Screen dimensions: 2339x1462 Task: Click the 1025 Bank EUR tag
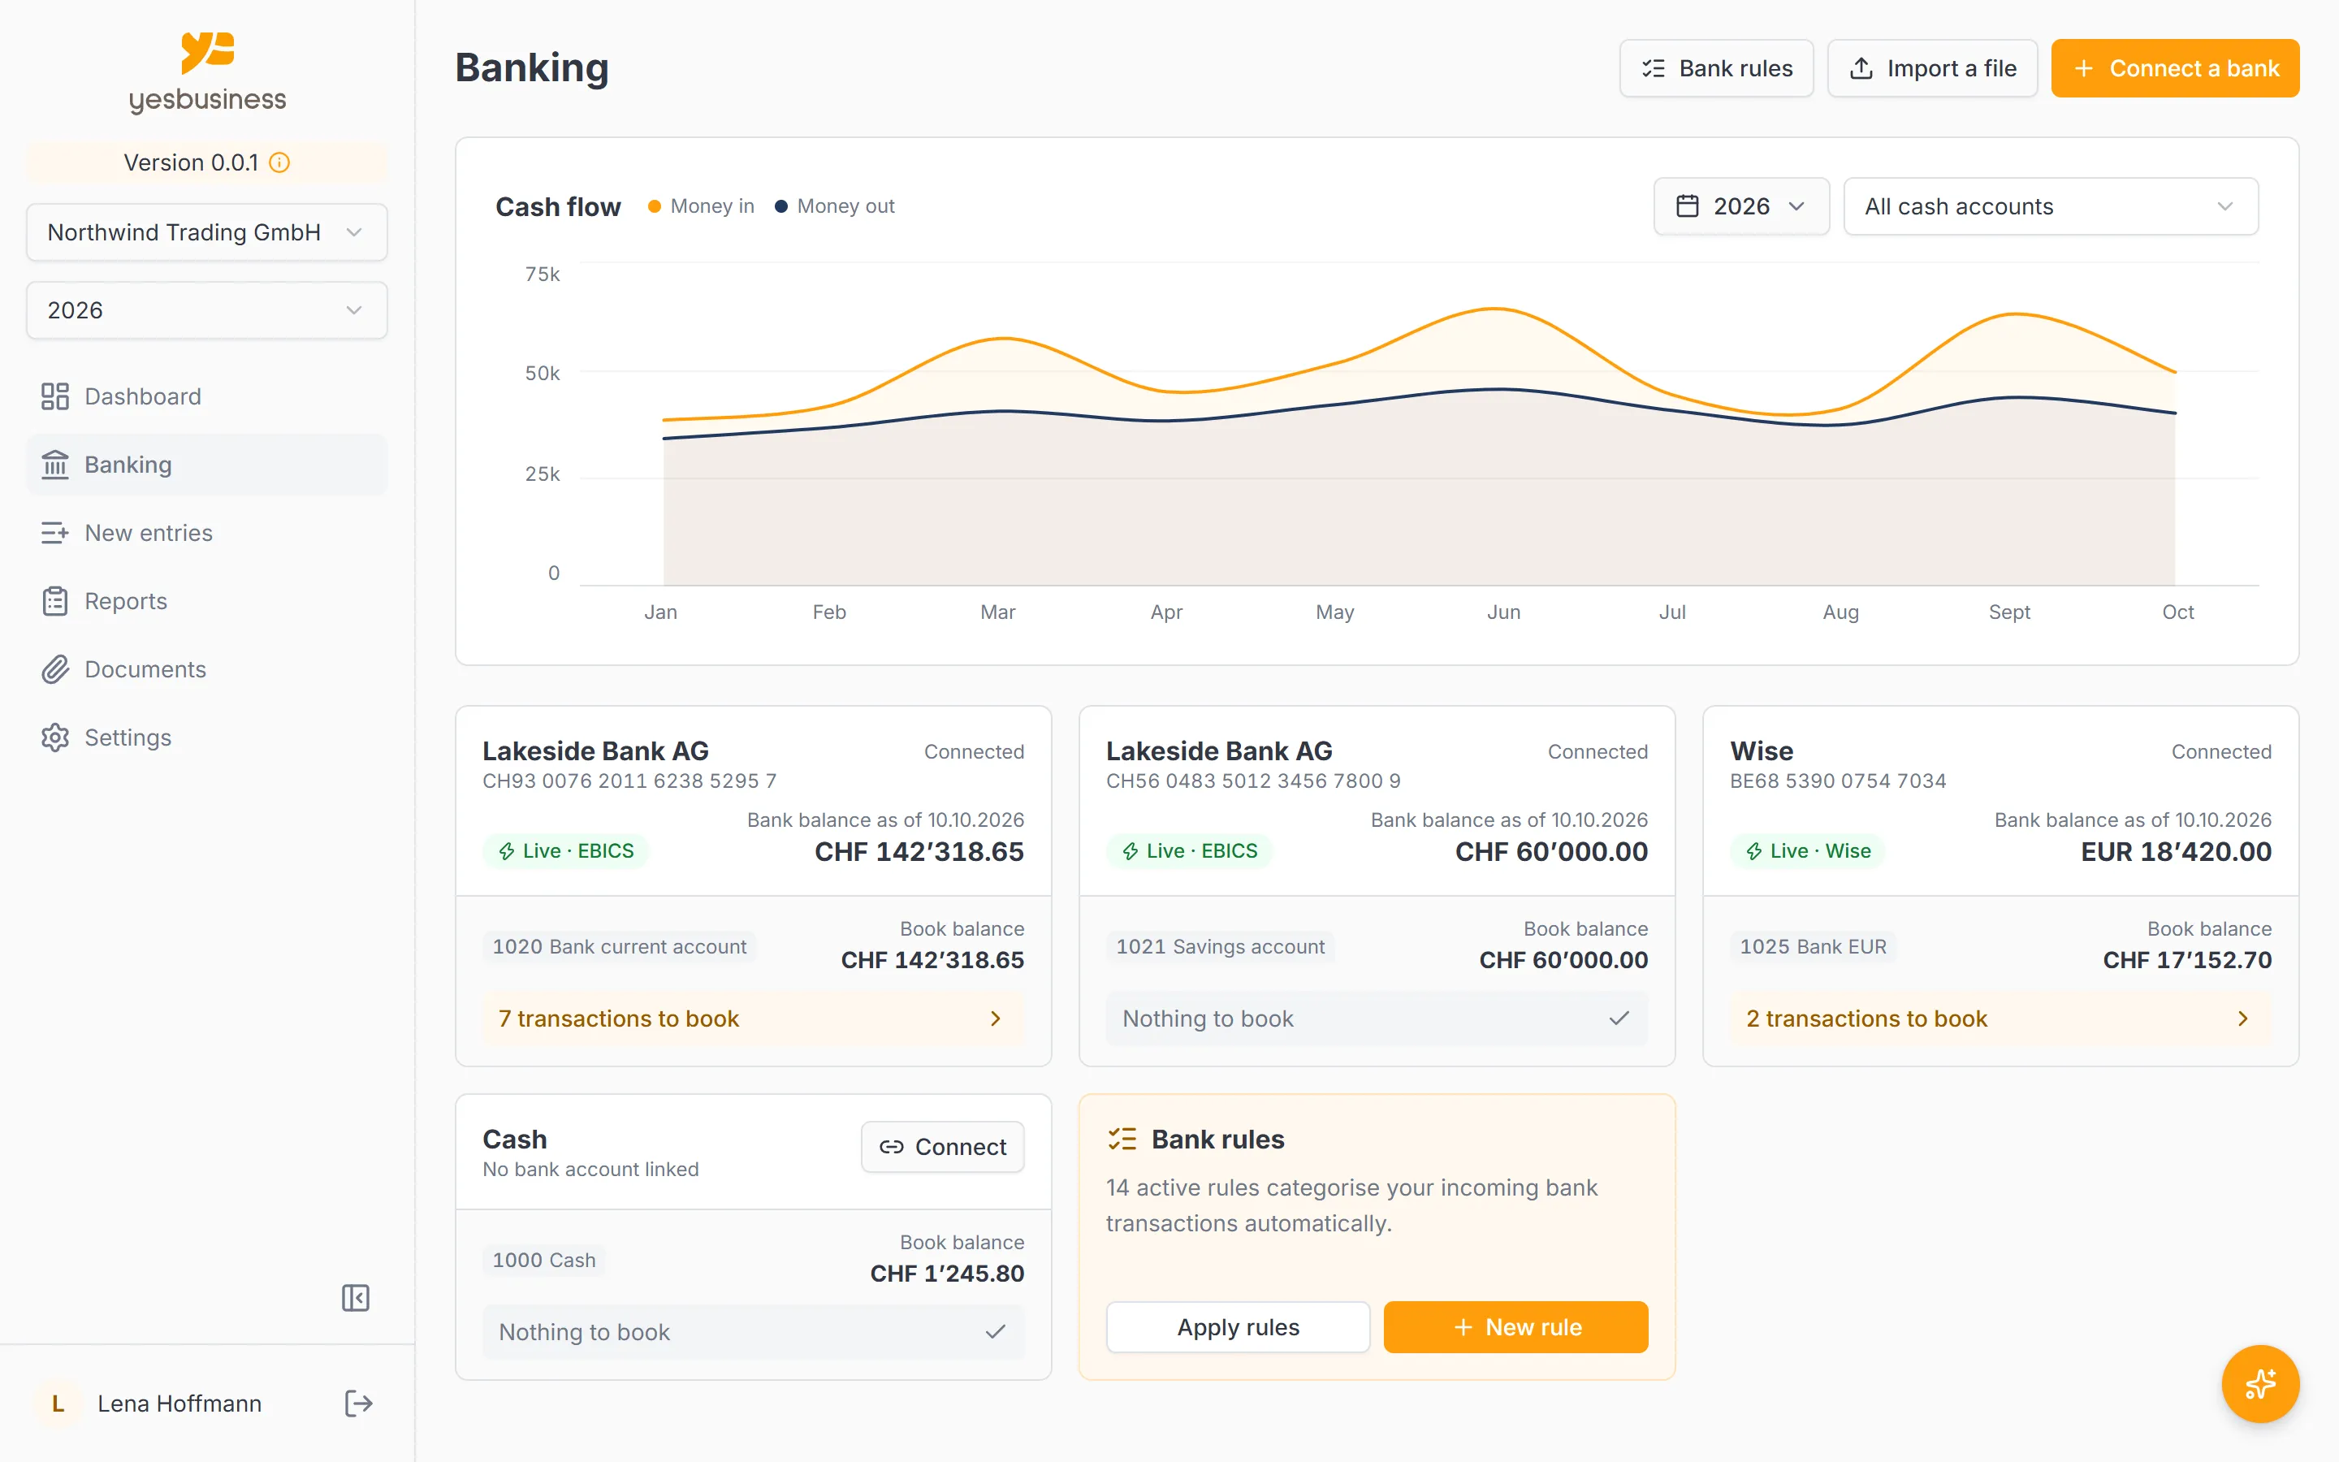click(1814, 946)
